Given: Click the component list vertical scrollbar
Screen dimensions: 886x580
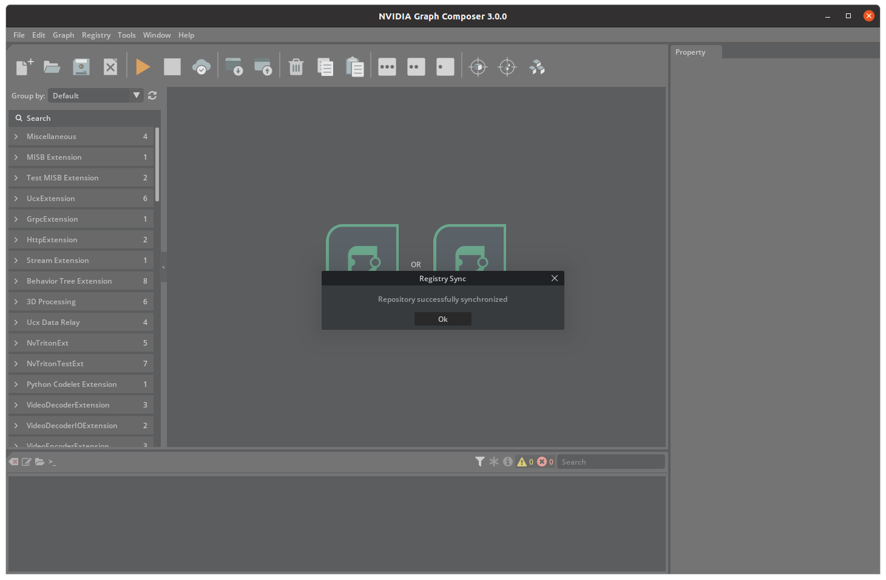Looking at the screenshot, I should pos(157,164).
